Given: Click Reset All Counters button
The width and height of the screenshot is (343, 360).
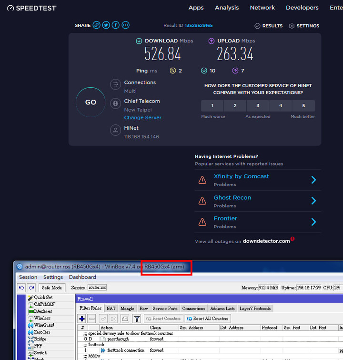Looking at the screenshot, I should pyautogui.click(x=208, y=319).
